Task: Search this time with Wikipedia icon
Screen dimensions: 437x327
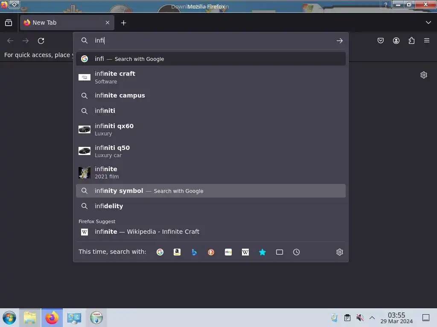Action: pos(245,252)
